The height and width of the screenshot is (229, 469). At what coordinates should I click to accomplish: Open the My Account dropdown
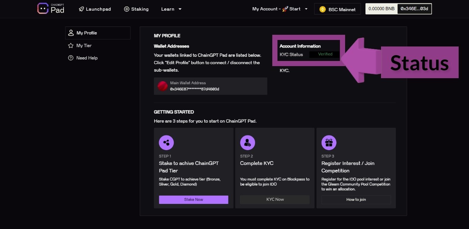pos(280,9)
